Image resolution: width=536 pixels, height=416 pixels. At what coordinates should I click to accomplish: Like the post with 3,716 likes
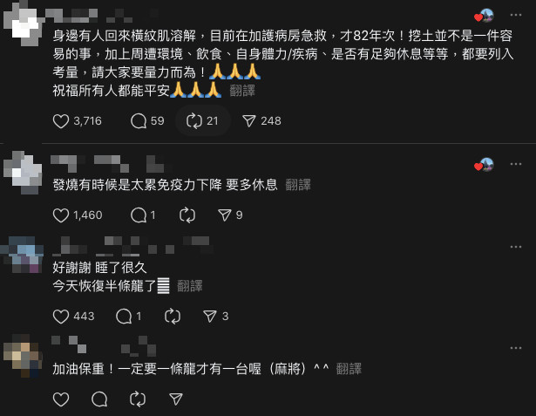(61, 121)
